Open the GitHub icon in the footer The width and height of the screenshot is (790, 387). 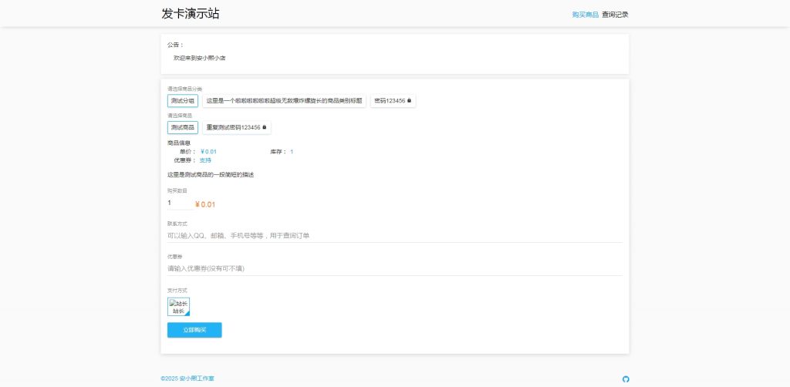[626, 379]
